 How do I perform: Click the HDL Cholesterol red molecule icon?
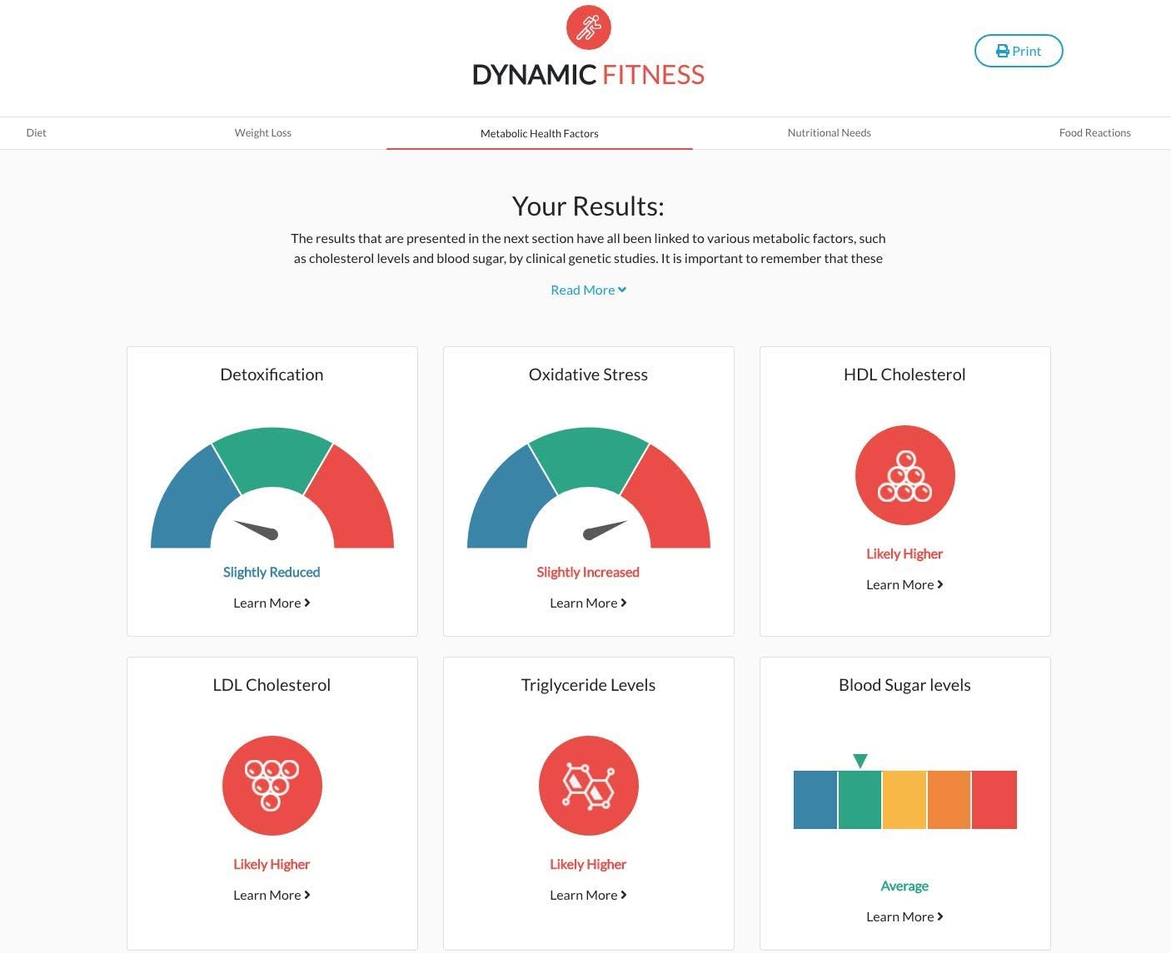[x=904, y=475]
